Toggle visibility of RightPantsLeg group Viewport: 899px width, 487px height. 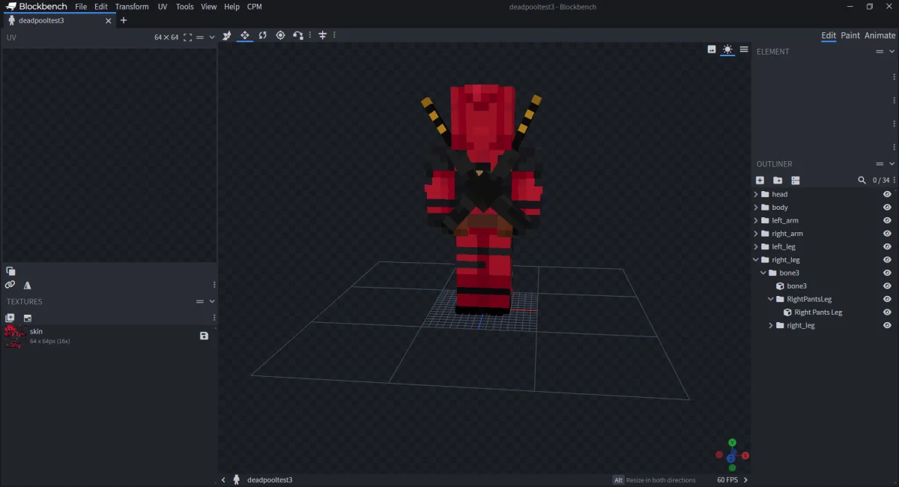pyautogui.click(x=887, y=299)
